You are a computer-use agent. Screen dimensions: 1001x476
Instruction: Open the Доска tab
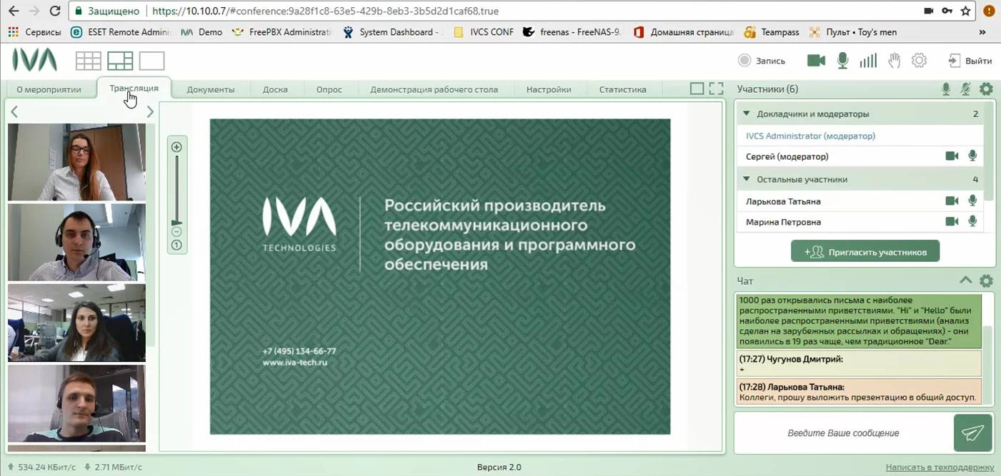point(275,89)
